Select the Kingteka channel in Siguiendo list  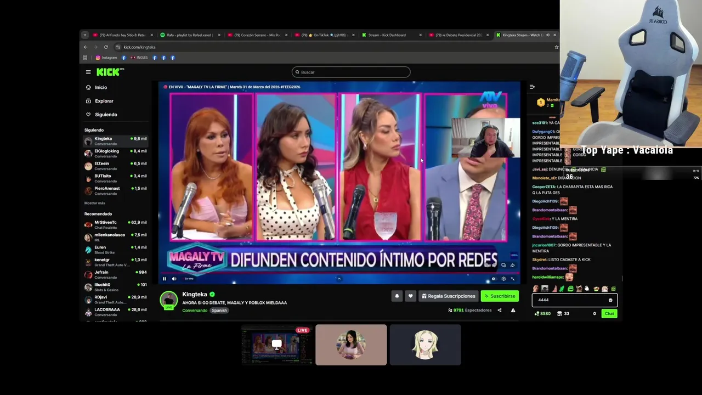(x=116, y=141)
